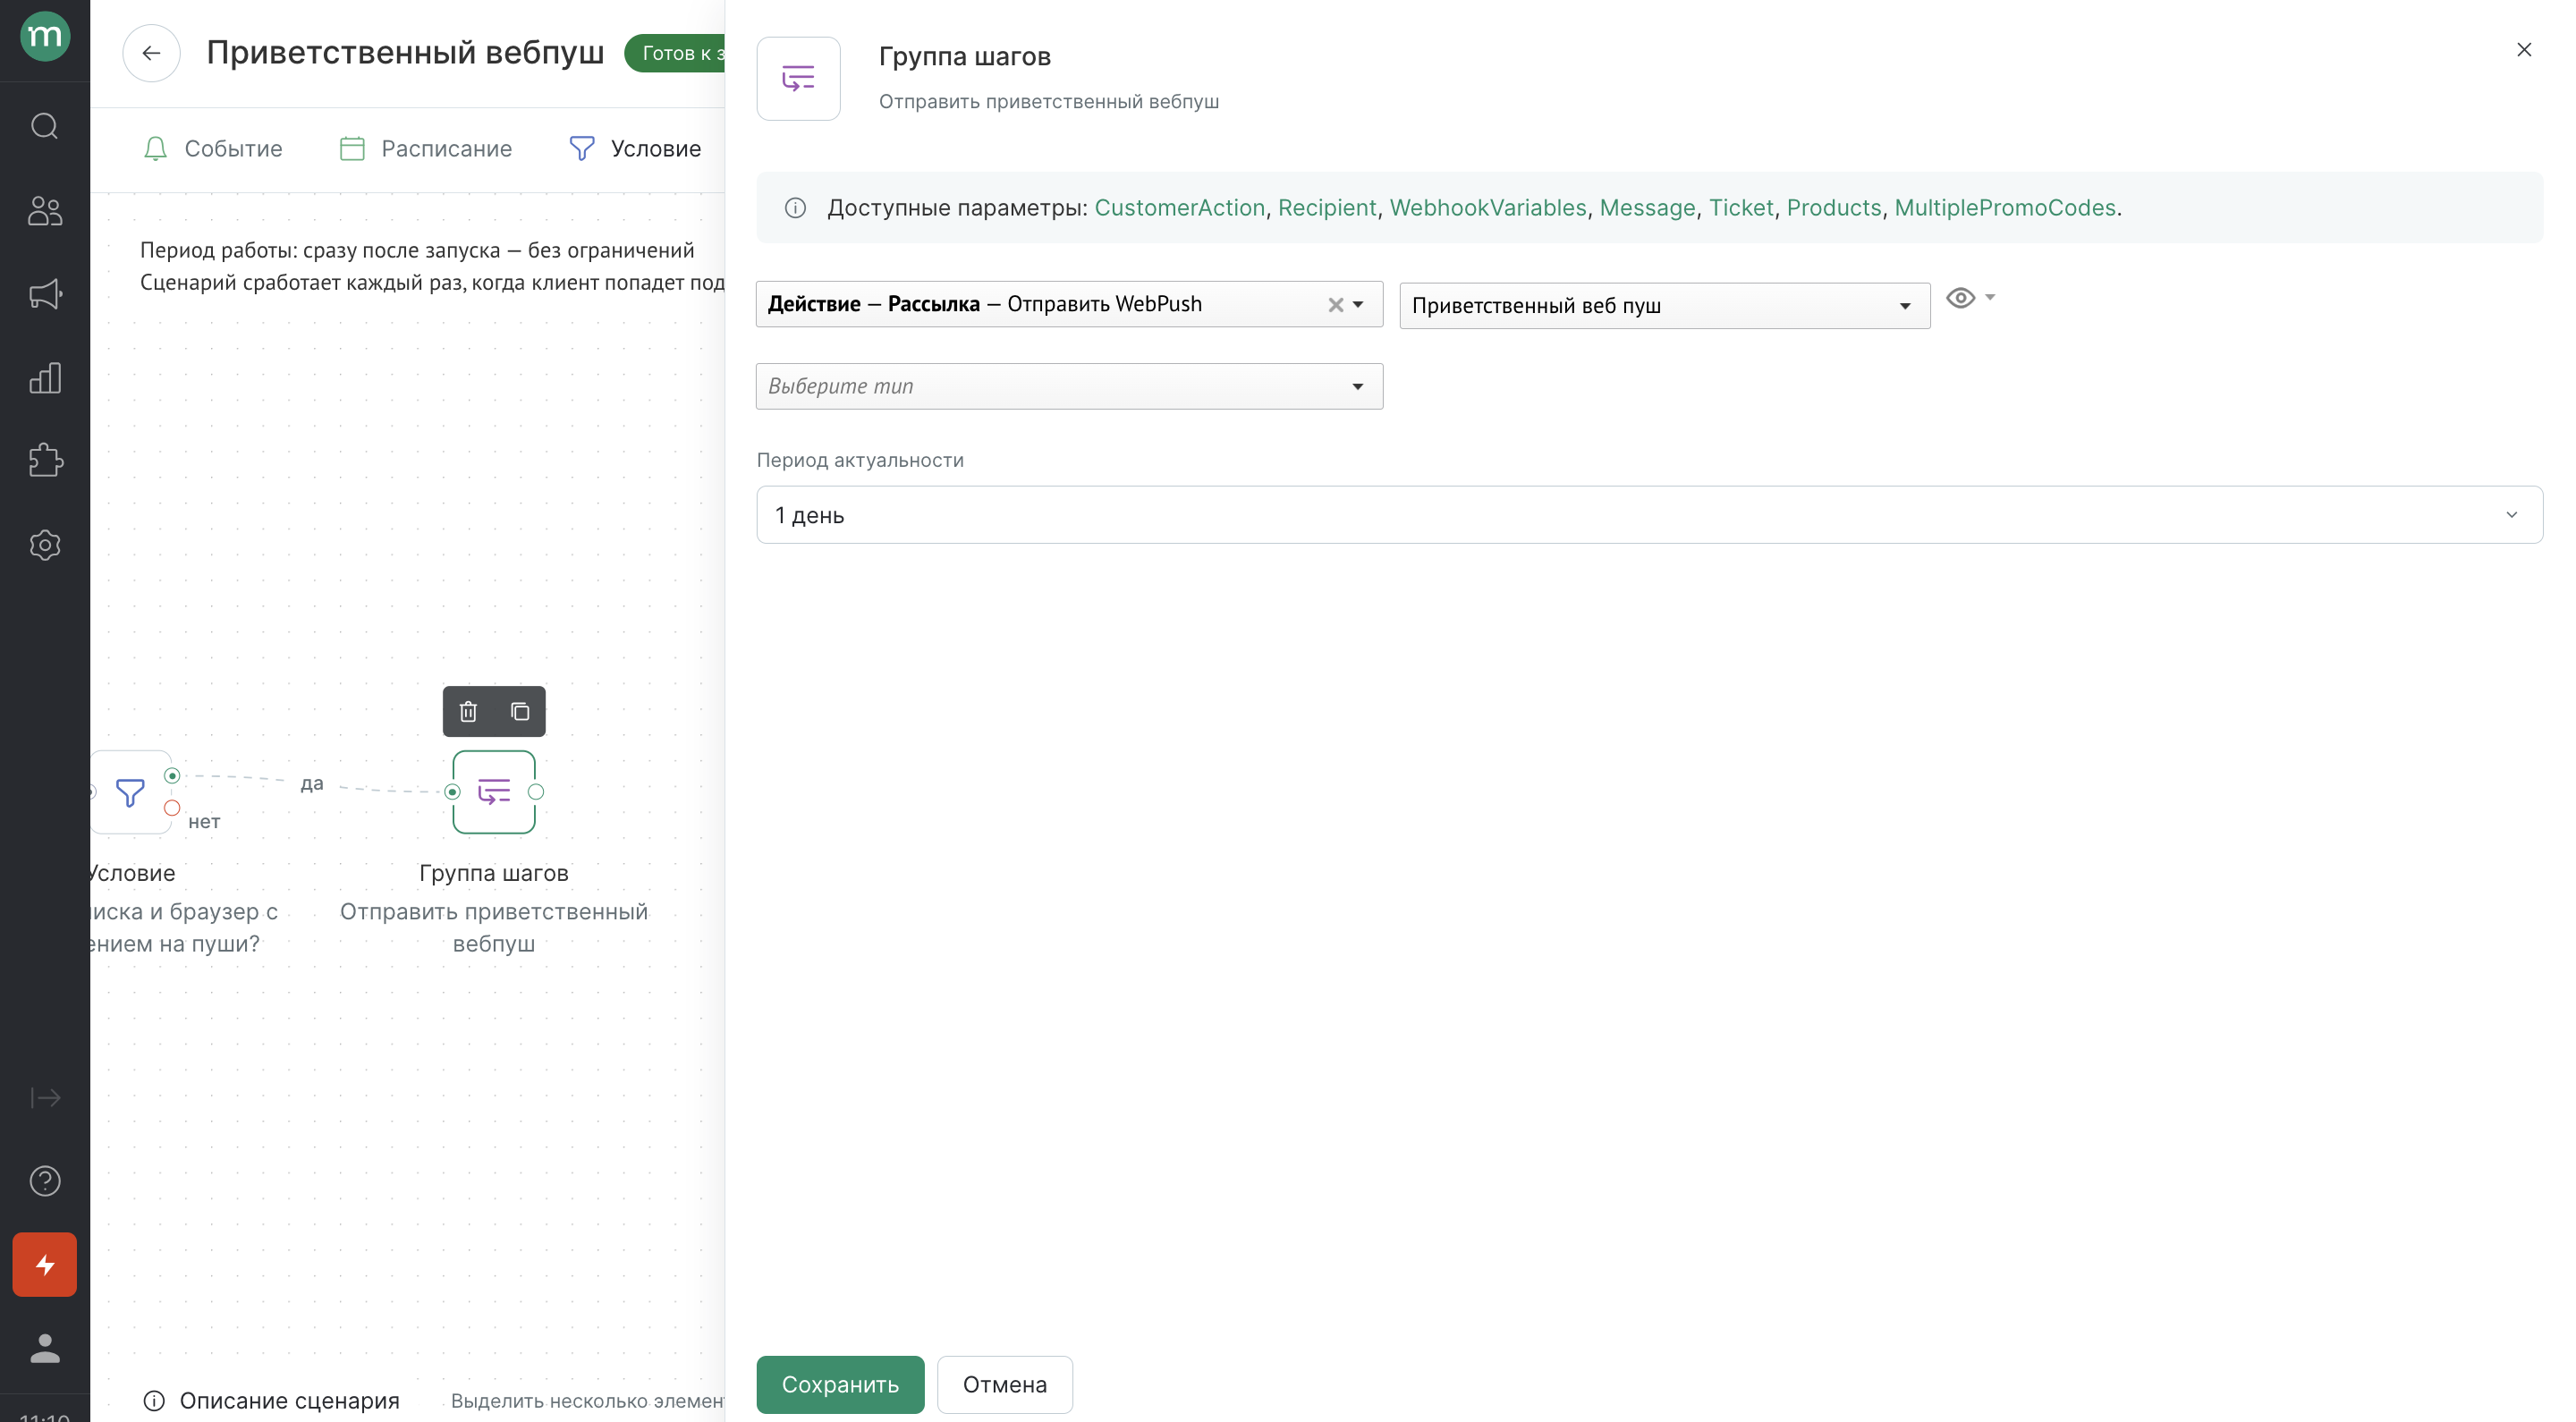Click the Группа шагов panel title
The width and height of the screenshot is (2576, 1422).
pyautogui.click(x=965, y=57)
